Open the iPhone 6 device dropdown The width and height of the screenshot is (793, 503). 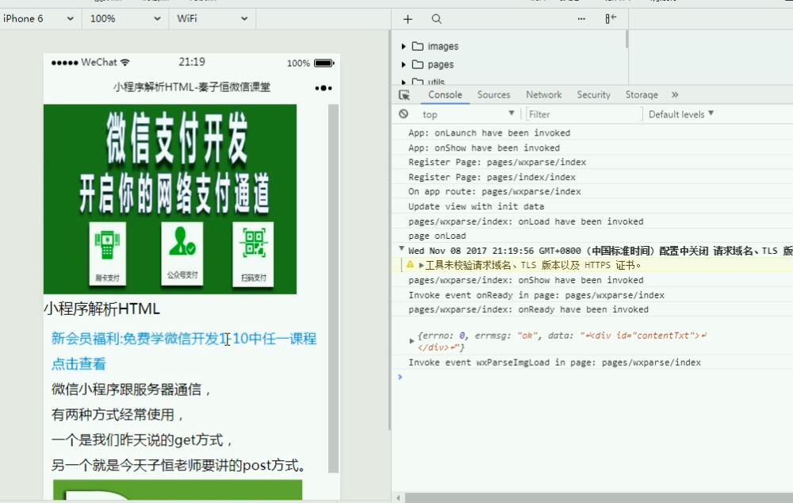38,19
